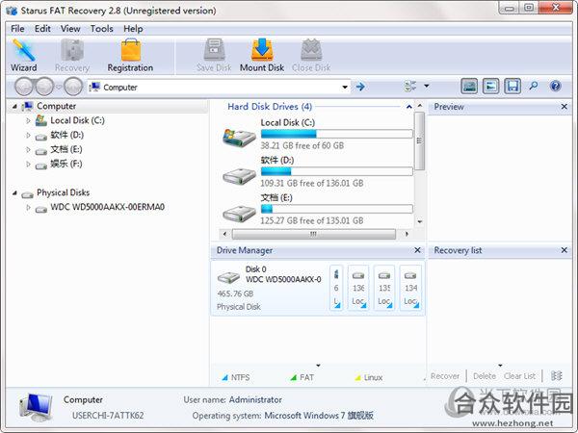578x433 pixels.
Task: Collapse the Physical Disks node
Action: (14, 193)
